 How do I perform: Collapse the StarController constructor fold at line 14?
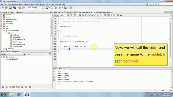tap(58, 46)
